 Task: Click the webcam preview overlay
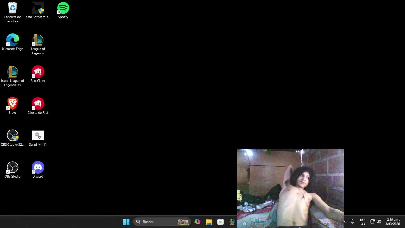tap(290, 188)
